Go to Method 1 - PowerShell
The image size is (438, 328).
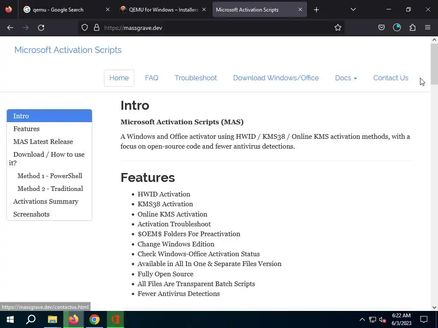coord(50,176)
